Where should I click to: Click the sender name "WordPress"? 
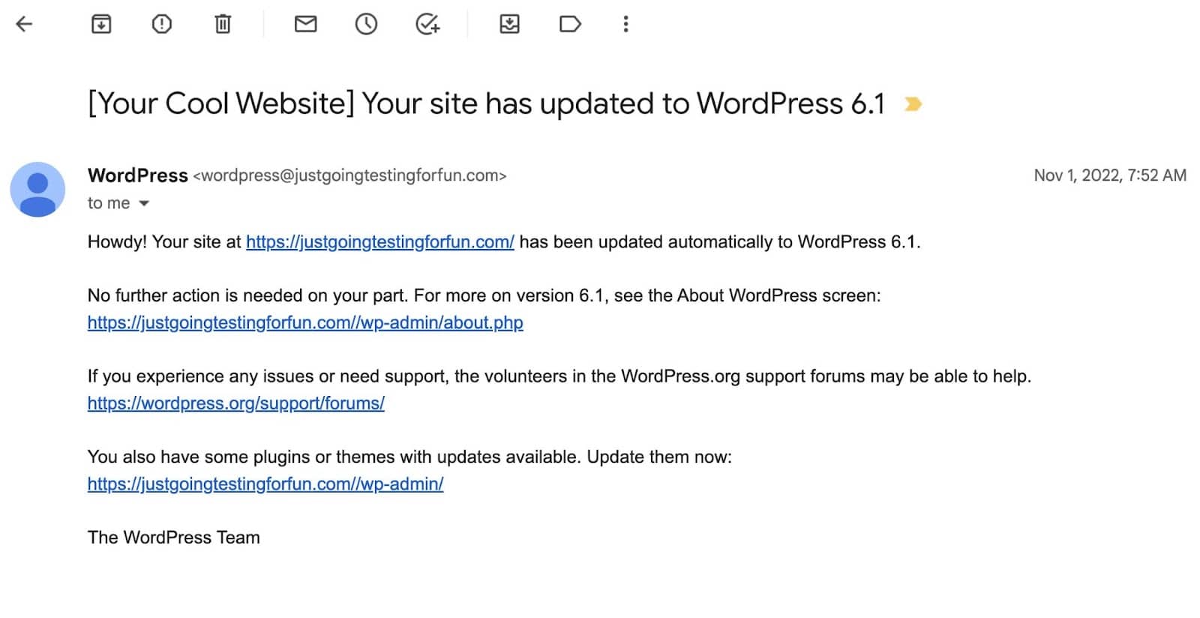click(x=137, y=175)
